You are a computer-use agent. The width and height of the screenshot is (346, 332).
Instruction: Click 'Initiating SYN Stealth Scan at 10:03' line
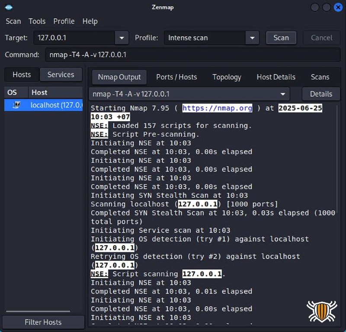point(169,195)
